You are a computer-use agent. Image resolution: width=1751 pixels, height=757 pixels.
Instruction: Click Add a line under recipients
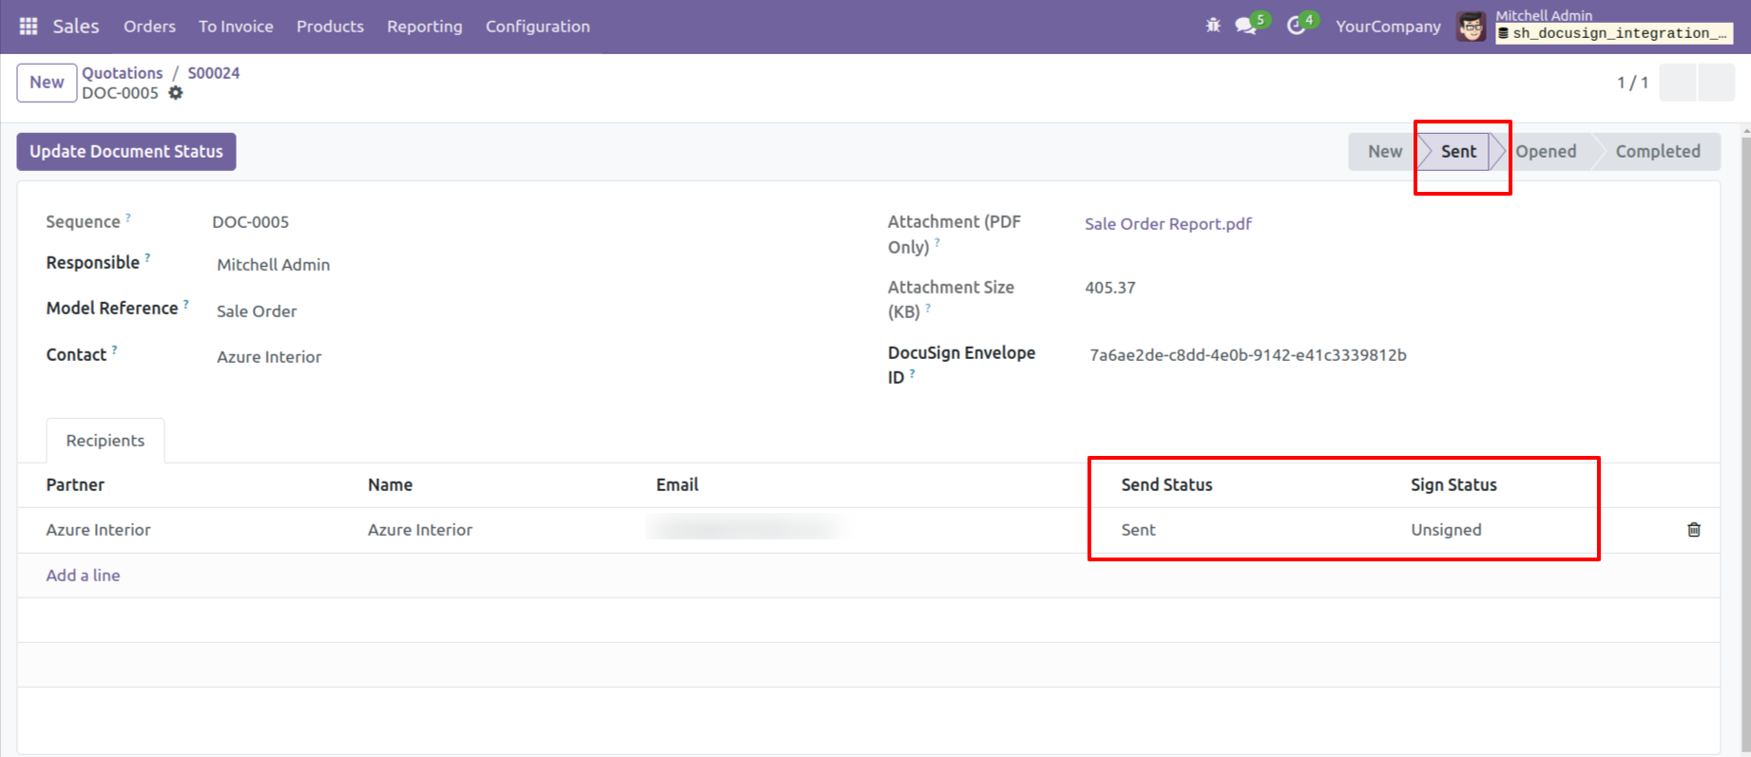click(x=83, y=576)
